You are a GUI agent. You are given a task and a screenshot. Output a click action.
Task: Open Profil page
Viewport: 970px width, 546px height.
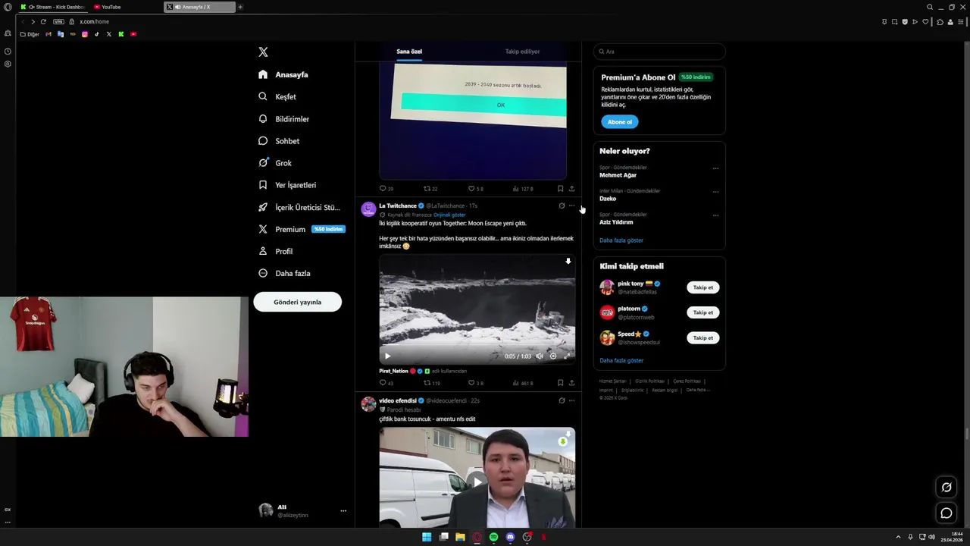pyautogui.click(x=275, y=251)
